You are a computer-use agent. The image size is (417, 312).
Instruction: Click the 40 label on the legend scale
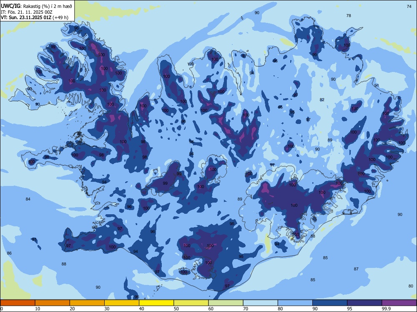tap(142, 309)
